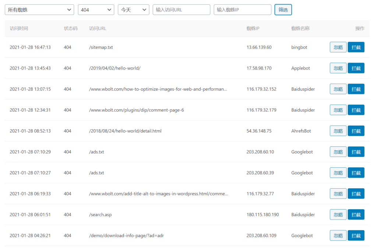Click the /2018/08/24/hello-world/detail.html URL
Image resolution: width=377 pixels, height=252 pixels.
[x=125, y=131]
